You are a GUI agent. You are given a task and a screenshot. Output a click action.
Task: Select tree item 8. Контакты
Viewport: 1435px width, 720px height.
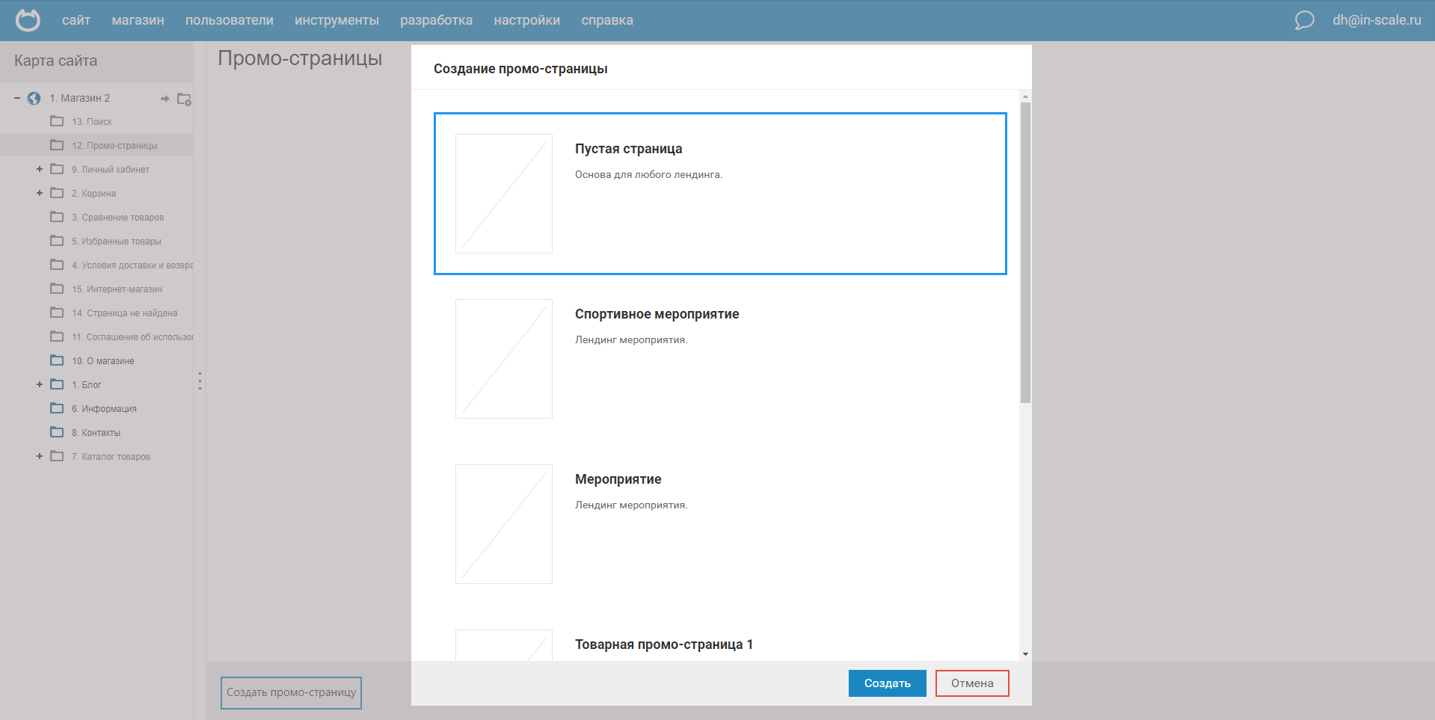coord(96,433)
